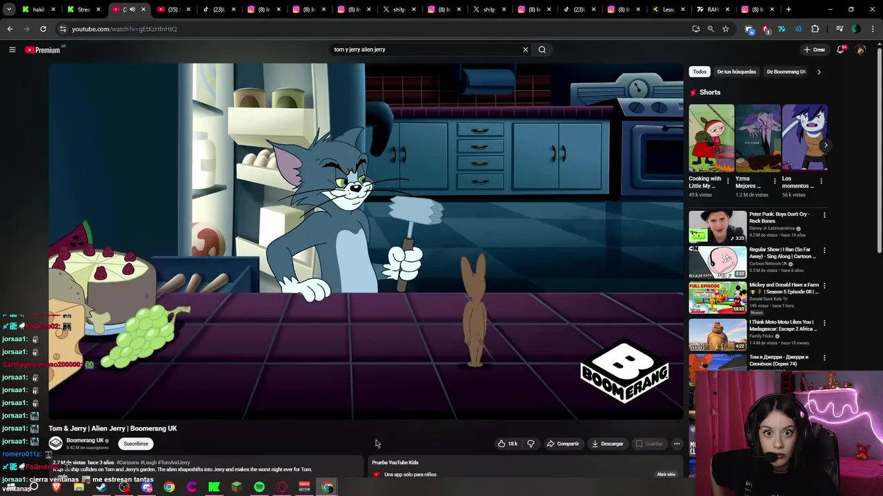Open Opera GX from the taskbar
This screenshot has height=496, width=883.
(281, 487)
